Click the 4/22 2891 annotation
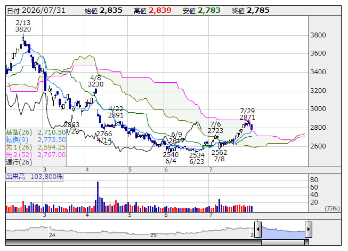 pos(116,112)
